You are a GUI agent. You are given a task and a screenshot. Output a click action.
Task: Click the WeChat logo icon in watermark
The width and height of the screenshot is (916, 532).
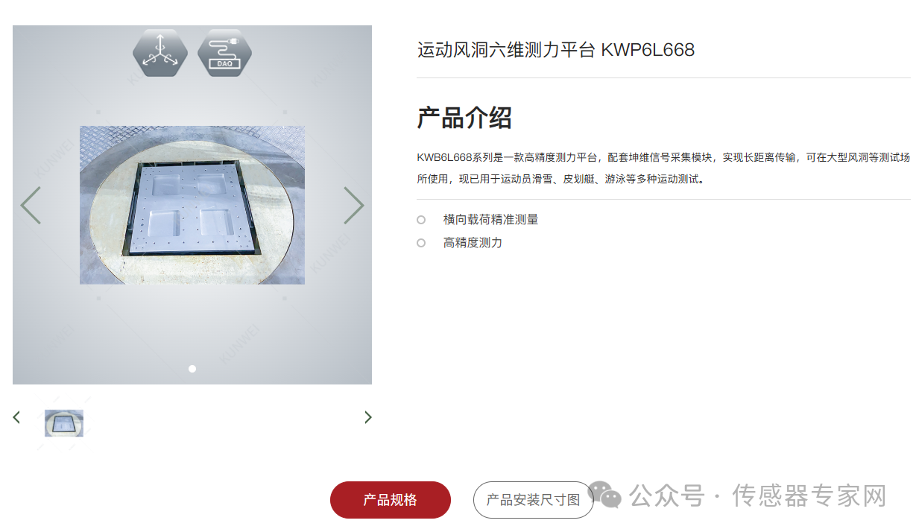pos(604,494)
